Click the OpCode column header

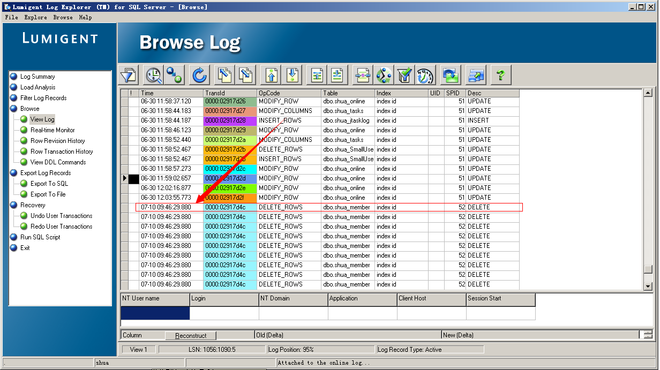pyautogui.click(x=289, y=93)
